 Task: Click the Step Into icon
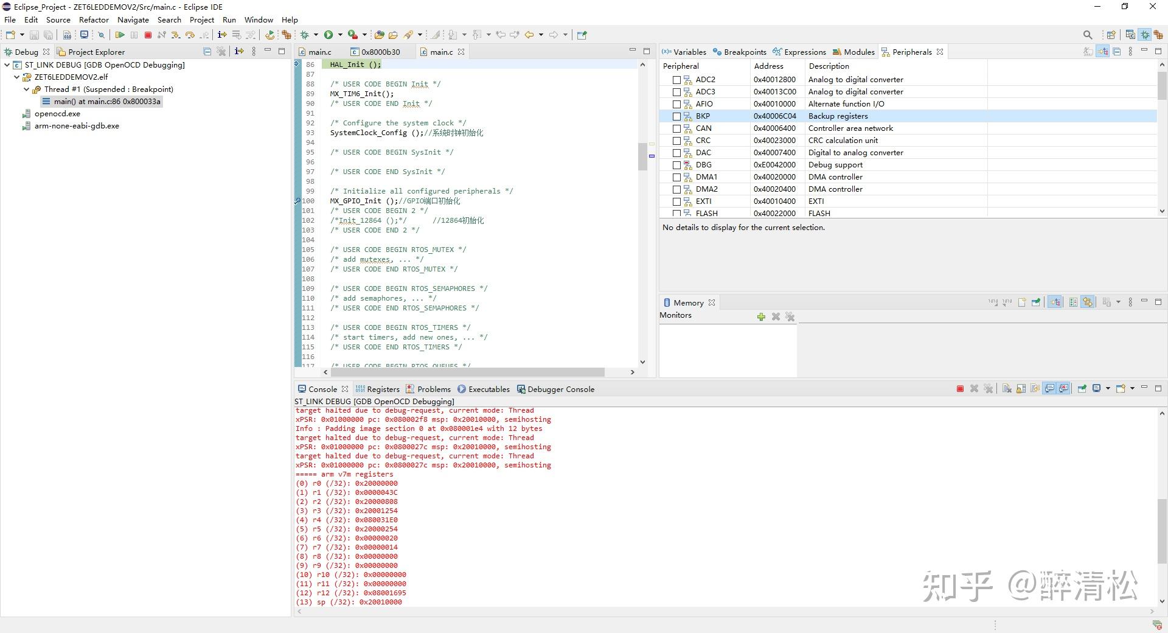click(176, 35)
